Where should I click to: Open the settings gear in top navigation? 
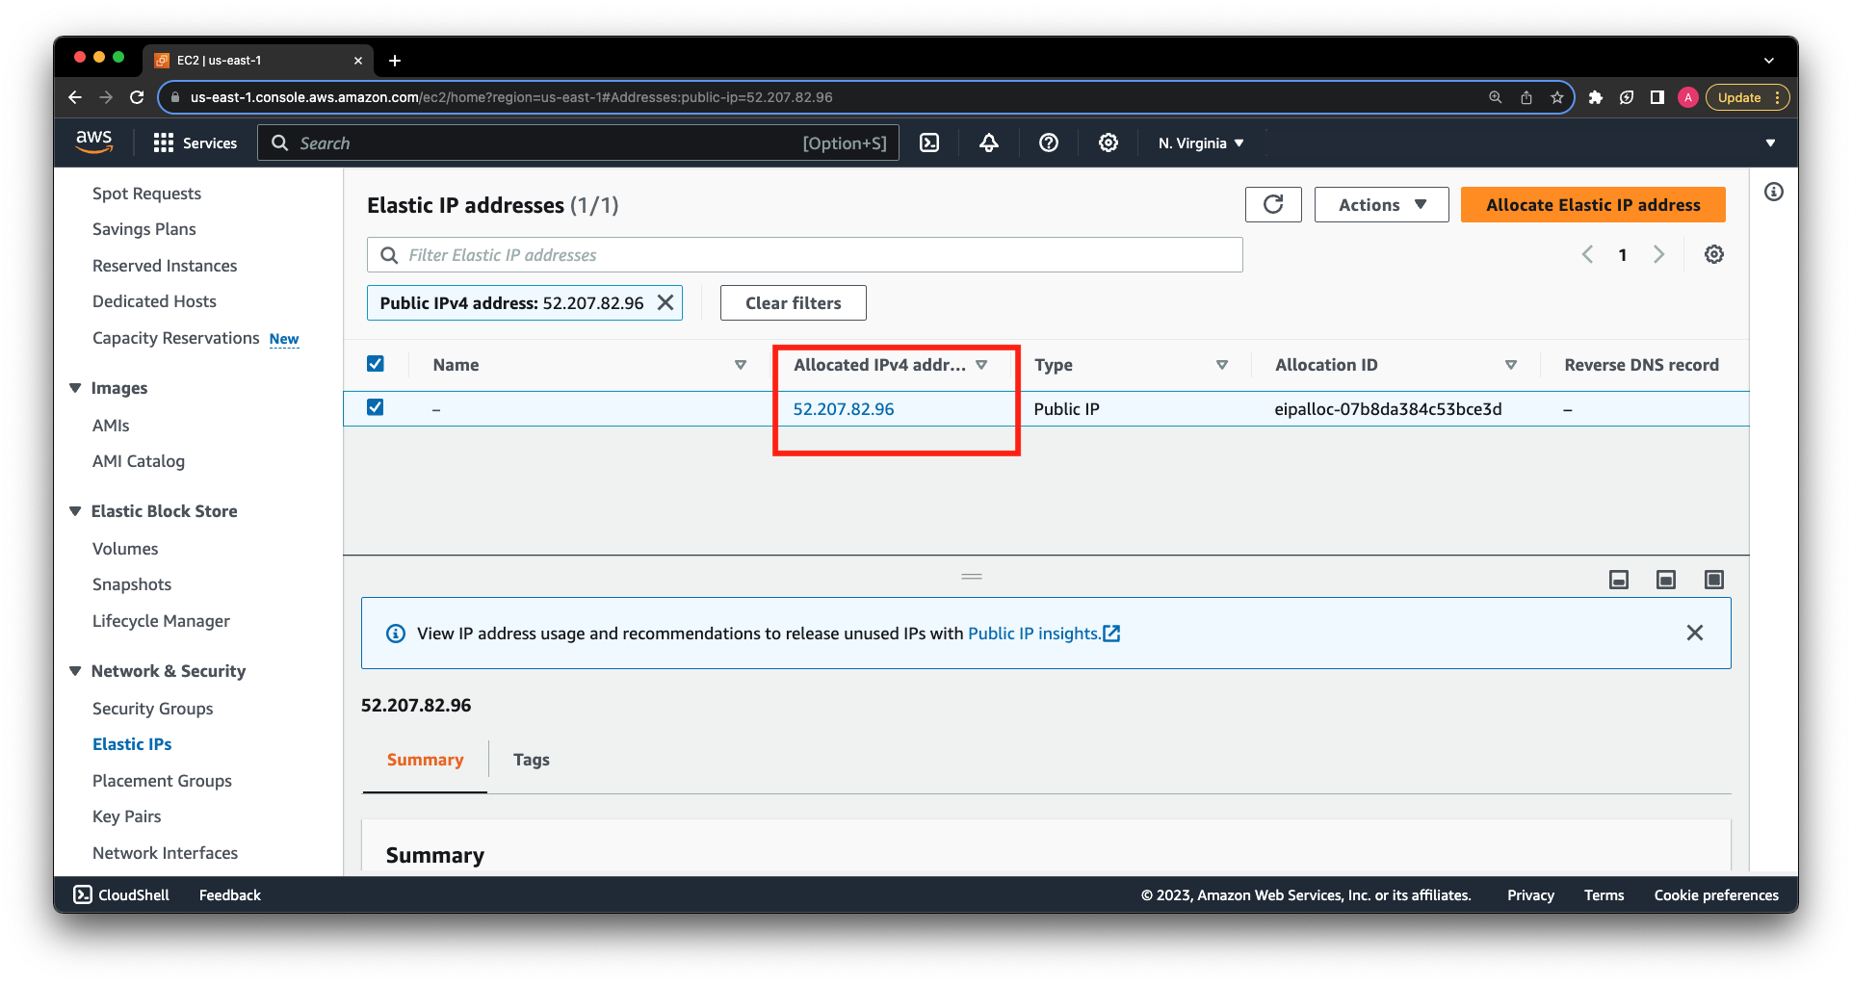pyautogui.click(x=1109, y=142)
